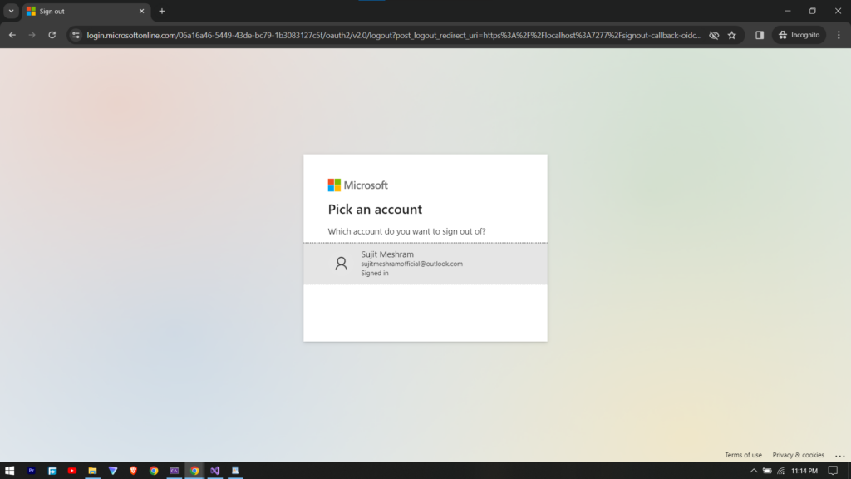The image size is (851, 479).
Task: Open Adobe Premiere Pro from taskbar
Action: 32,471
